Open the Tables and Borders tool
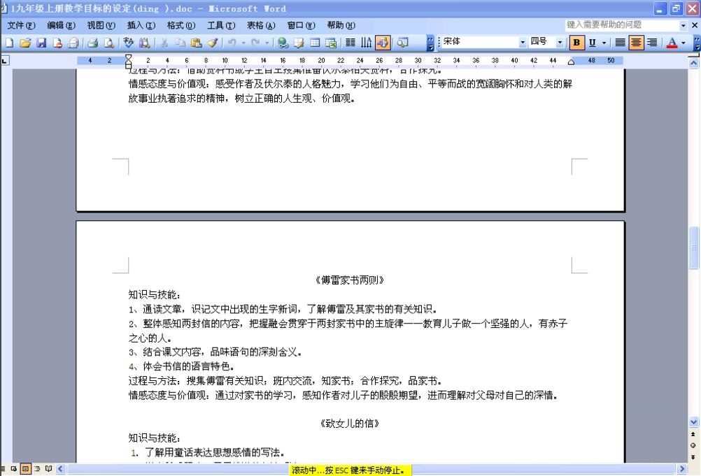This screenshot has width=701, height=476. [299, 43]
